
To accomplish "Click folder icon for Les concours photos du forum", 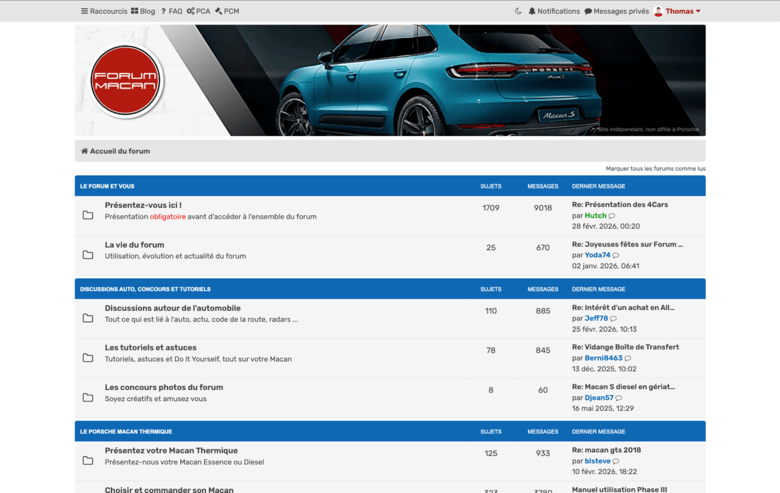I will (88, 397).
